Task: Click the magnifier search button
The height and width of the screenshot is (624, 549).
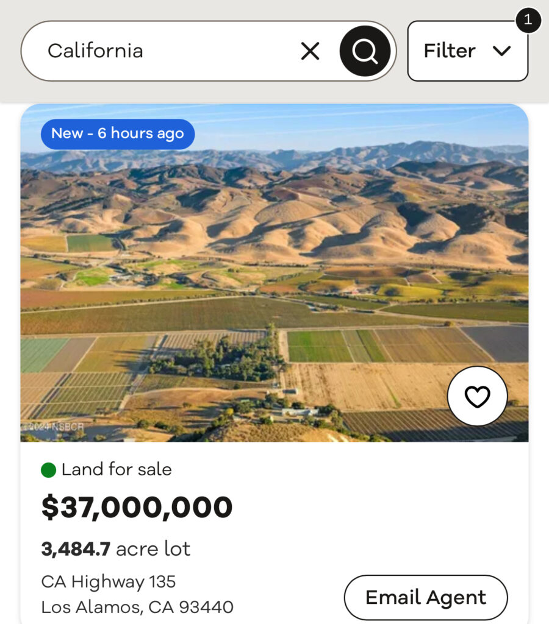Action: tap(365, 51)
